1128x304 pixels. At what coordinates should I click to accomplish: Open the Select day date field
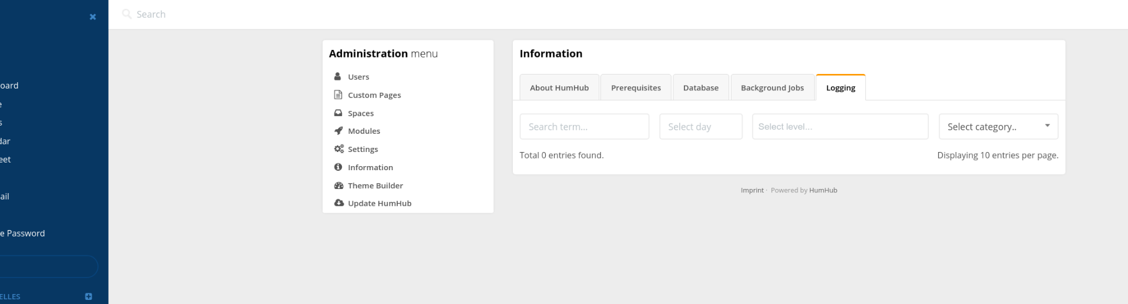coord(701,127)
